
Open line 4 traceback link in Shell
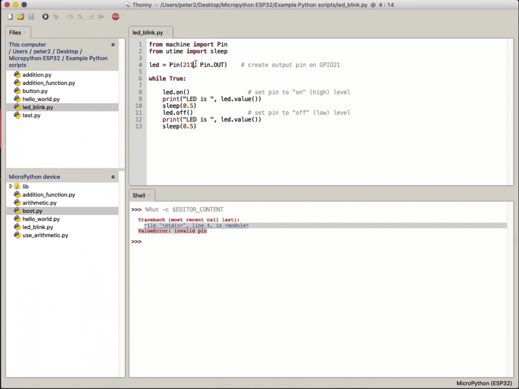click(196, 225)
